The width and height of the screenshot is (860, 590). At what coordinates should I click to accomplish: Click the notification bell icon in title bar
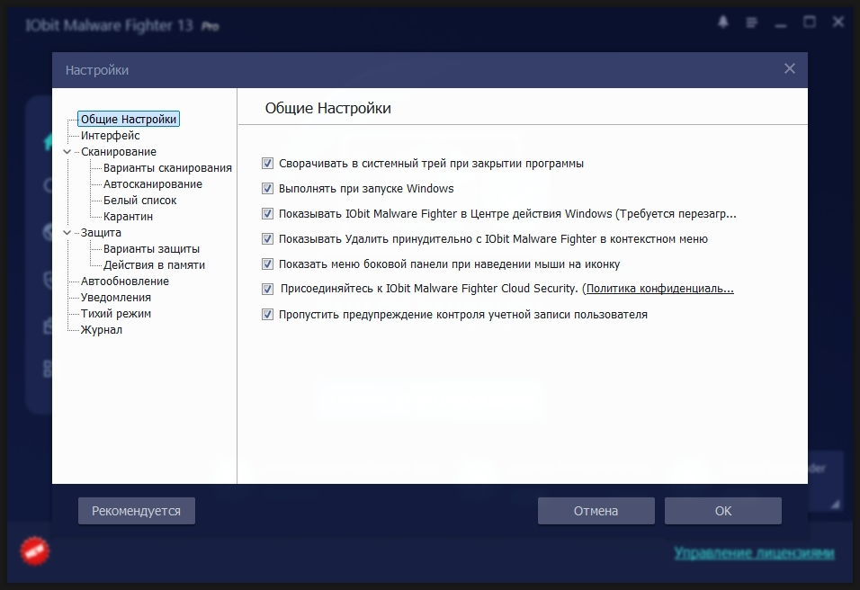pyautogui.click(x=723, y=22)
